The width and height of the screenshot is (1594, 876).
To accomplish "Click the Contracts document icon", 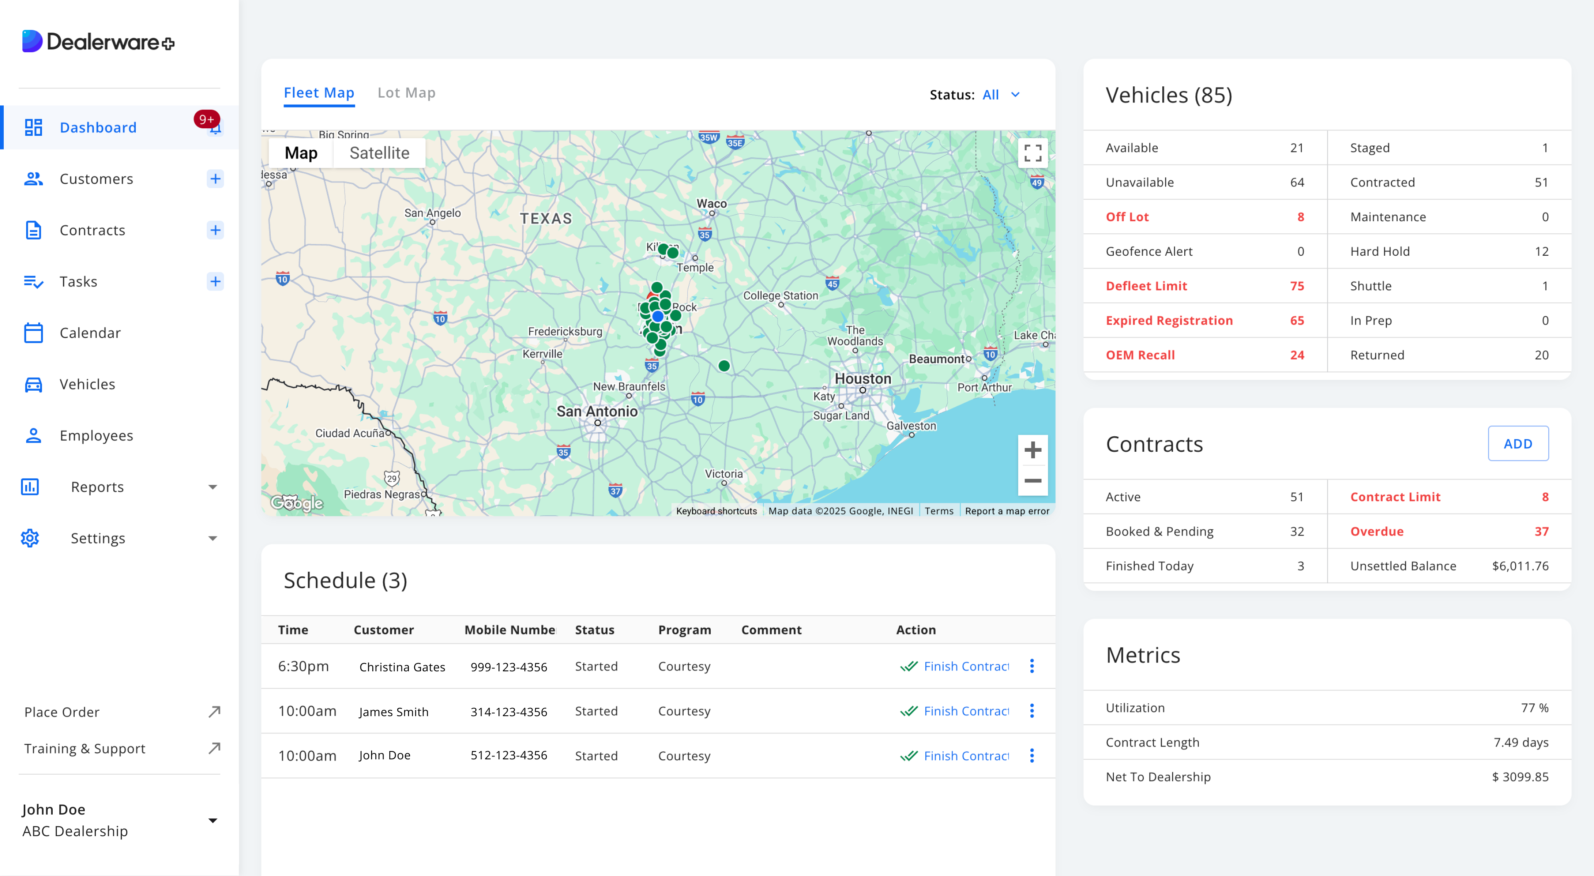I will click(33, 230).
